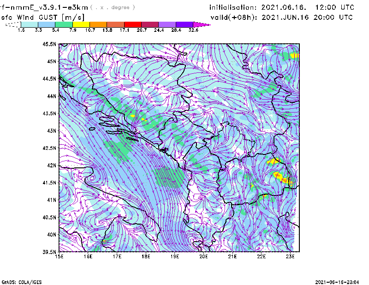Click the 22E longitude label

(x=261, y=256)
